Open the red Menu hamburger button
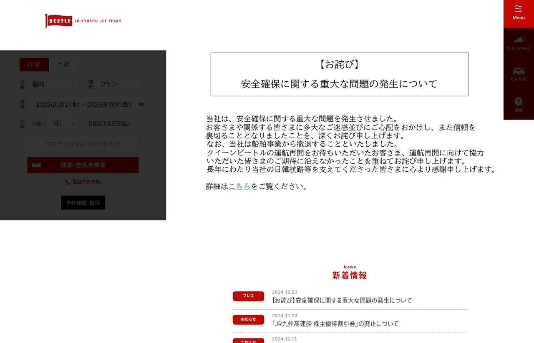The height and width of the screenshot is (343, 534). coord(519,13)
